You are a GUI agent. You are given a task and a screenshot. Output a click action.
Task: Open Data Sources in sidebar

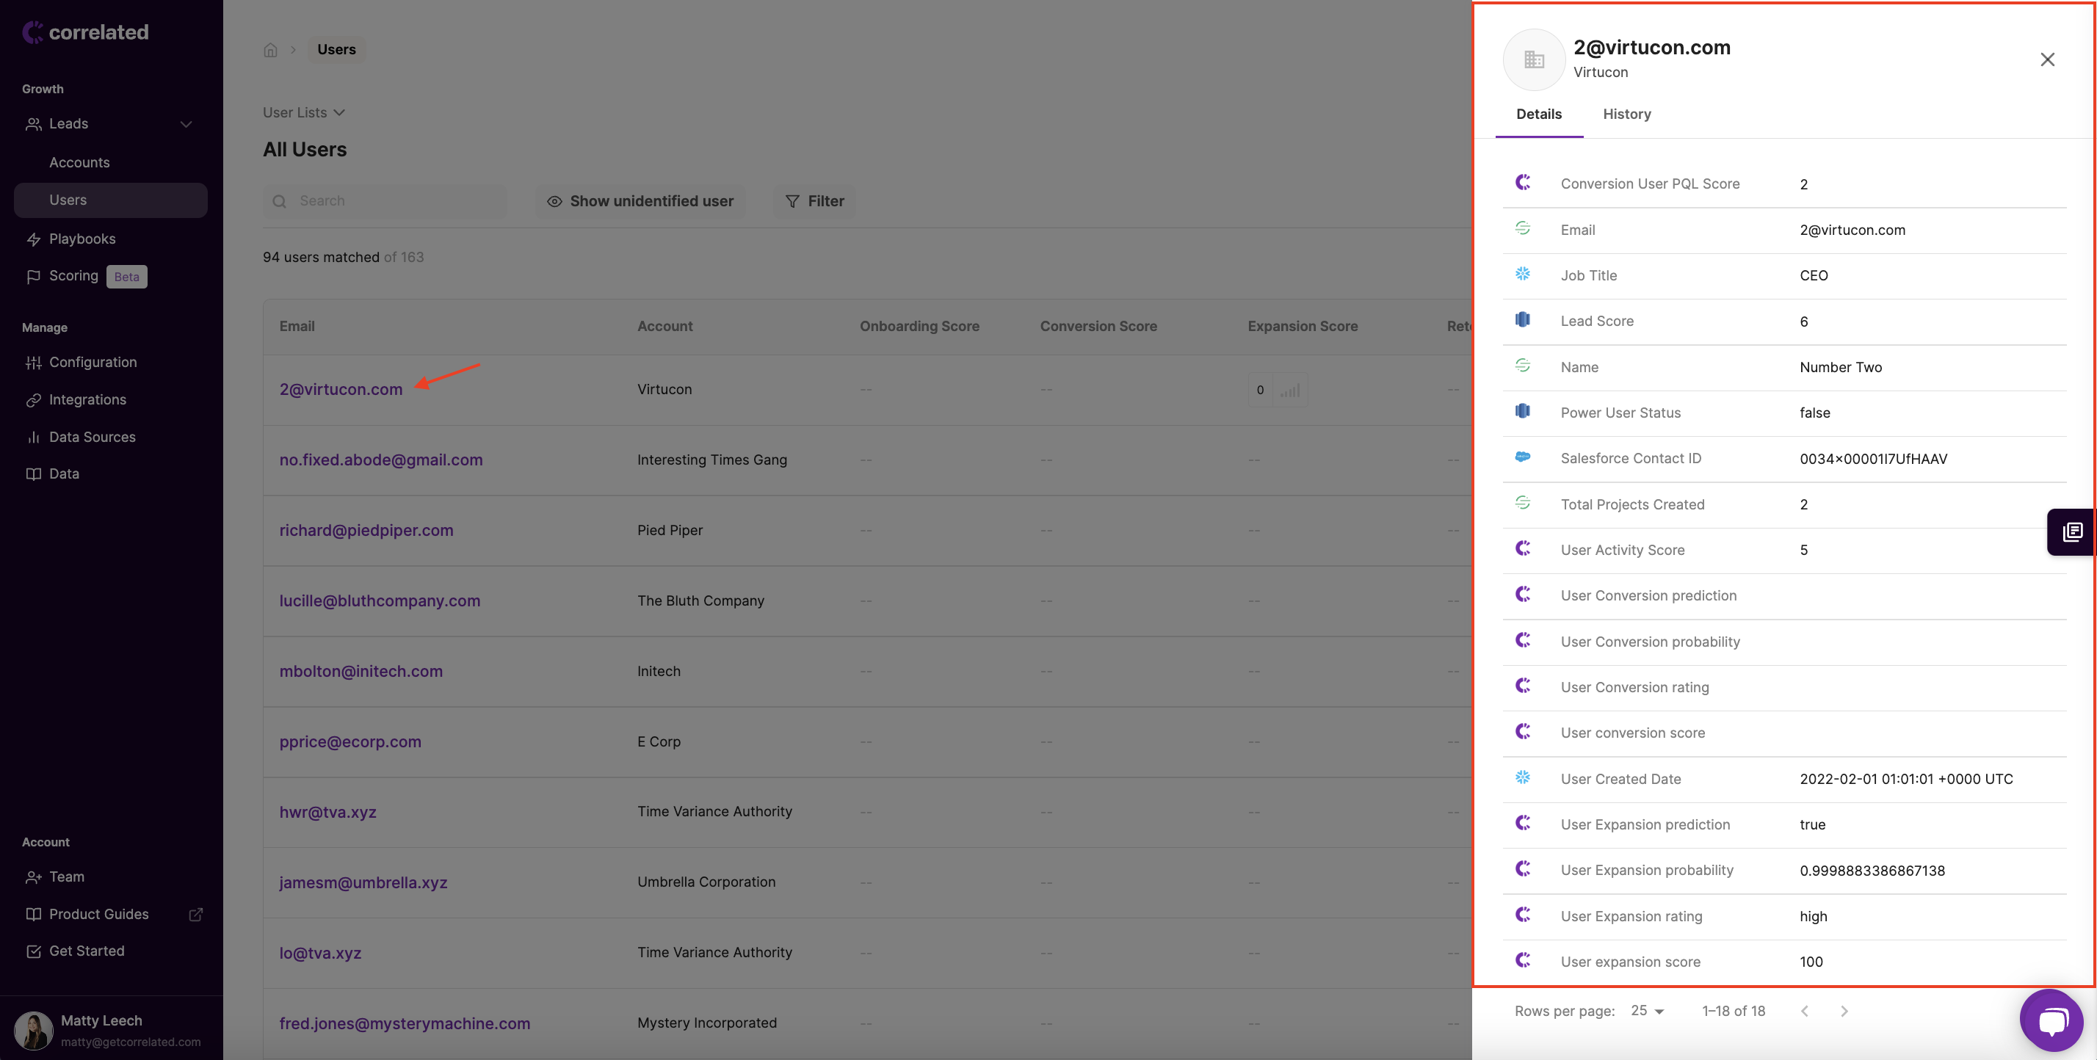(92, 438)
